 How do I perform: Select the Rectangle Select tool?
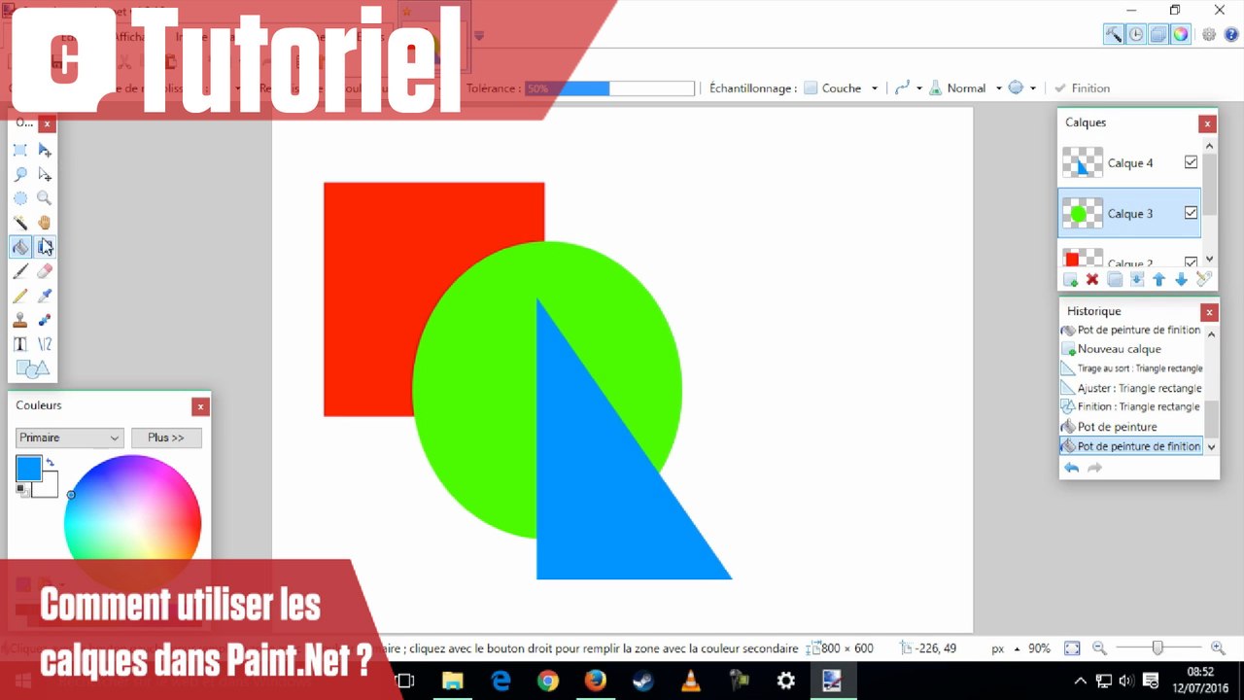[x=19, y=150]
